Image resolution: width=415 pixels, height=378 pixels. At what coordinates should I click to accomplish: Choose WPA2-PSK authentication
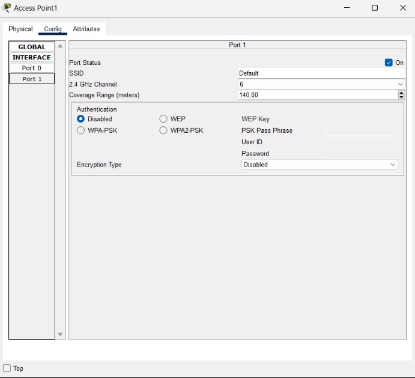tap(163, 130)
